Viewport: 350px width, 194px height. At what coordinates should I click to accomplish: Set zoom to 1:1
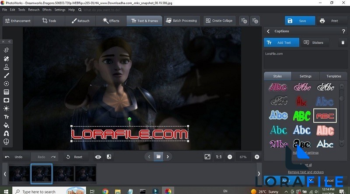[219, 157]
